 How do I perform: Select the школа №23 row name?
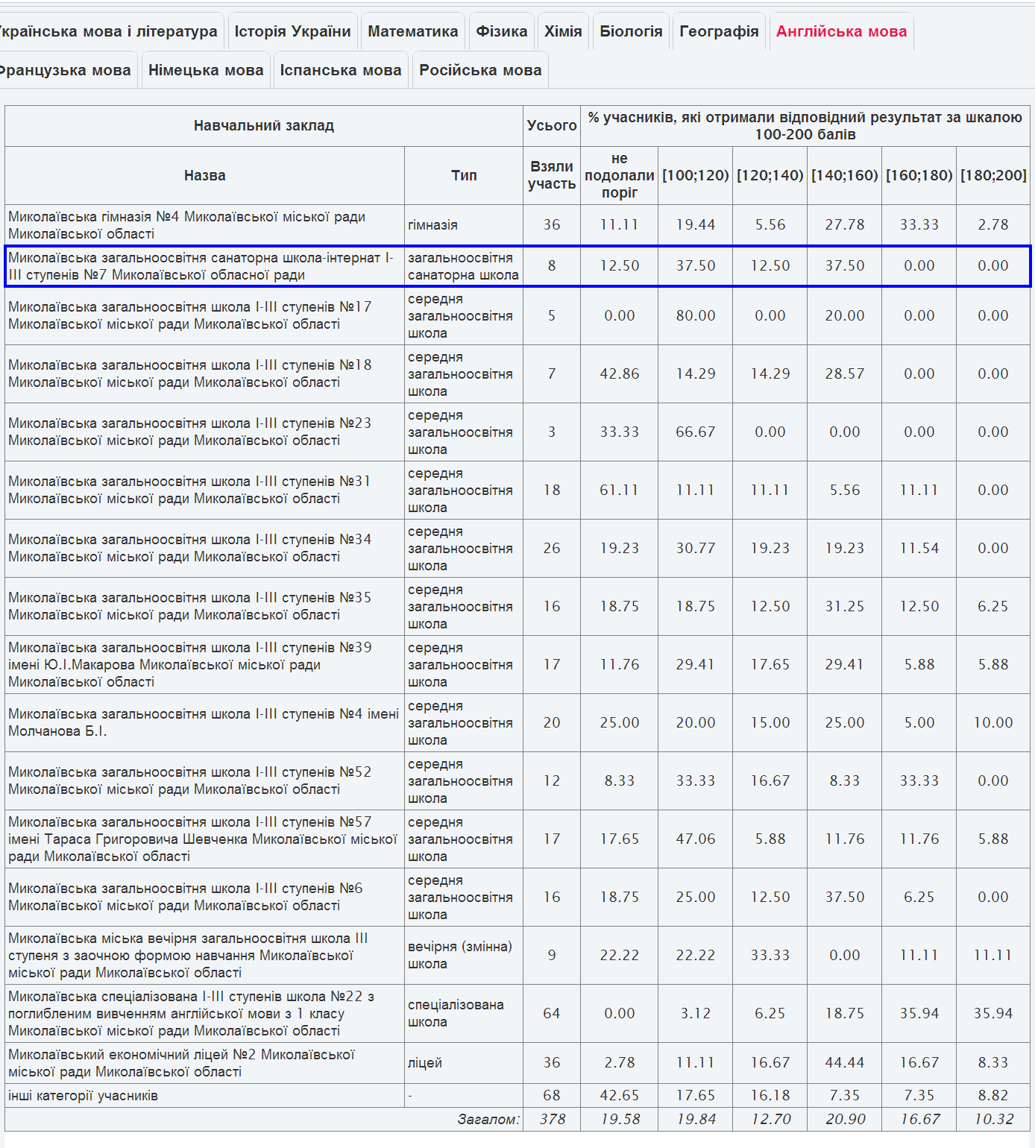coord(189,432)
